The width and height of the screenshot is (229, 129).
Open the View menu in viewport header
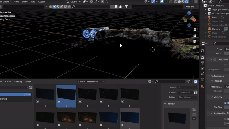(17, 2)
